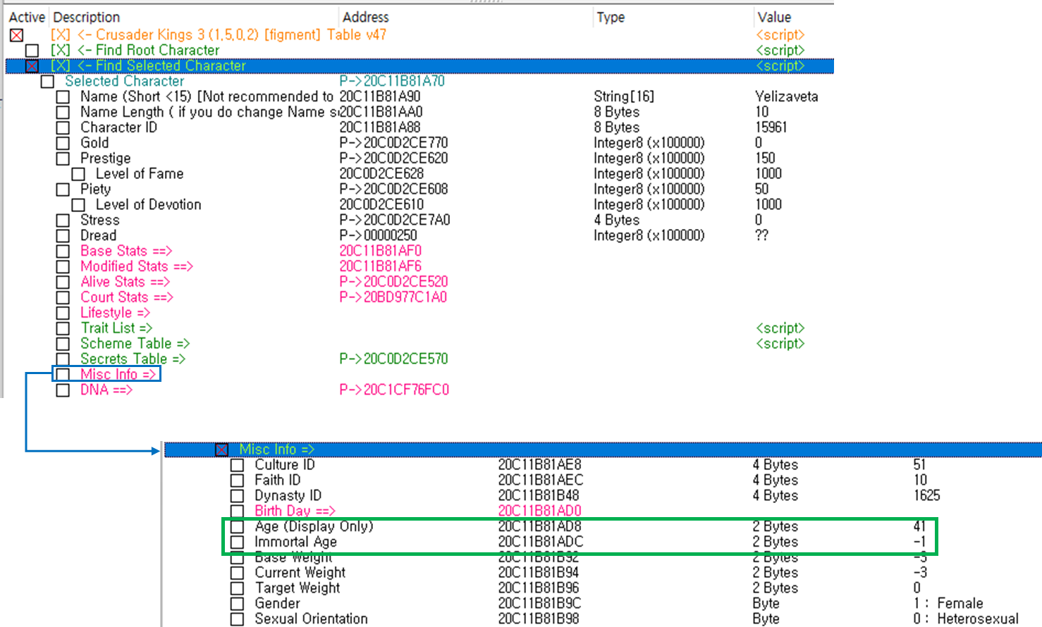Select the Prestige value 150

(765, 159)
